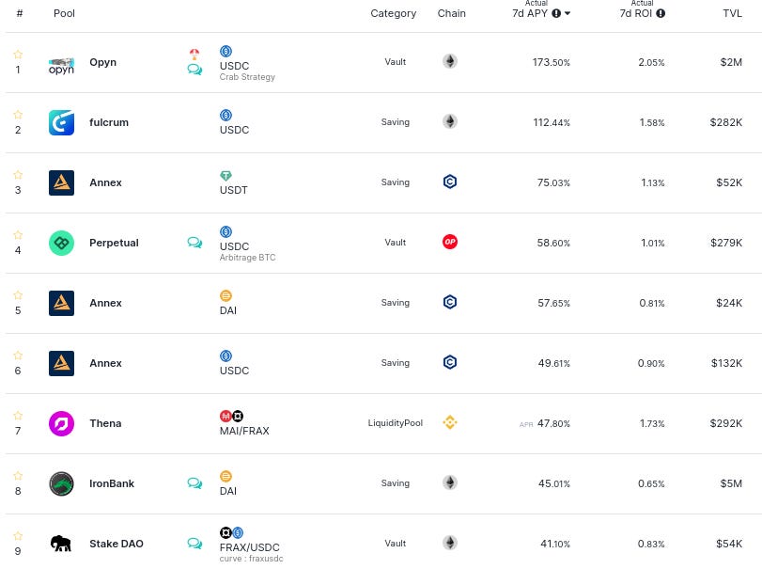Sort by Chain column header

[451, 13]
